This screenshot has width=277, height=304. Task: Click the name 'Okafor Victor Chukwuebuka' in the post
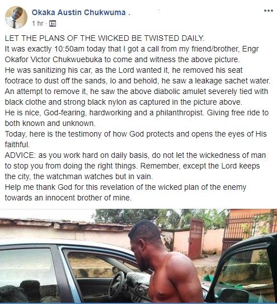[x=54, y=59]
